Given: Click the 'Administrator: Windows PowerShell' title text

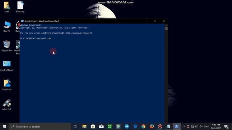Looking at the screenshot, I should pyautogui.click(x=42, y=21).
